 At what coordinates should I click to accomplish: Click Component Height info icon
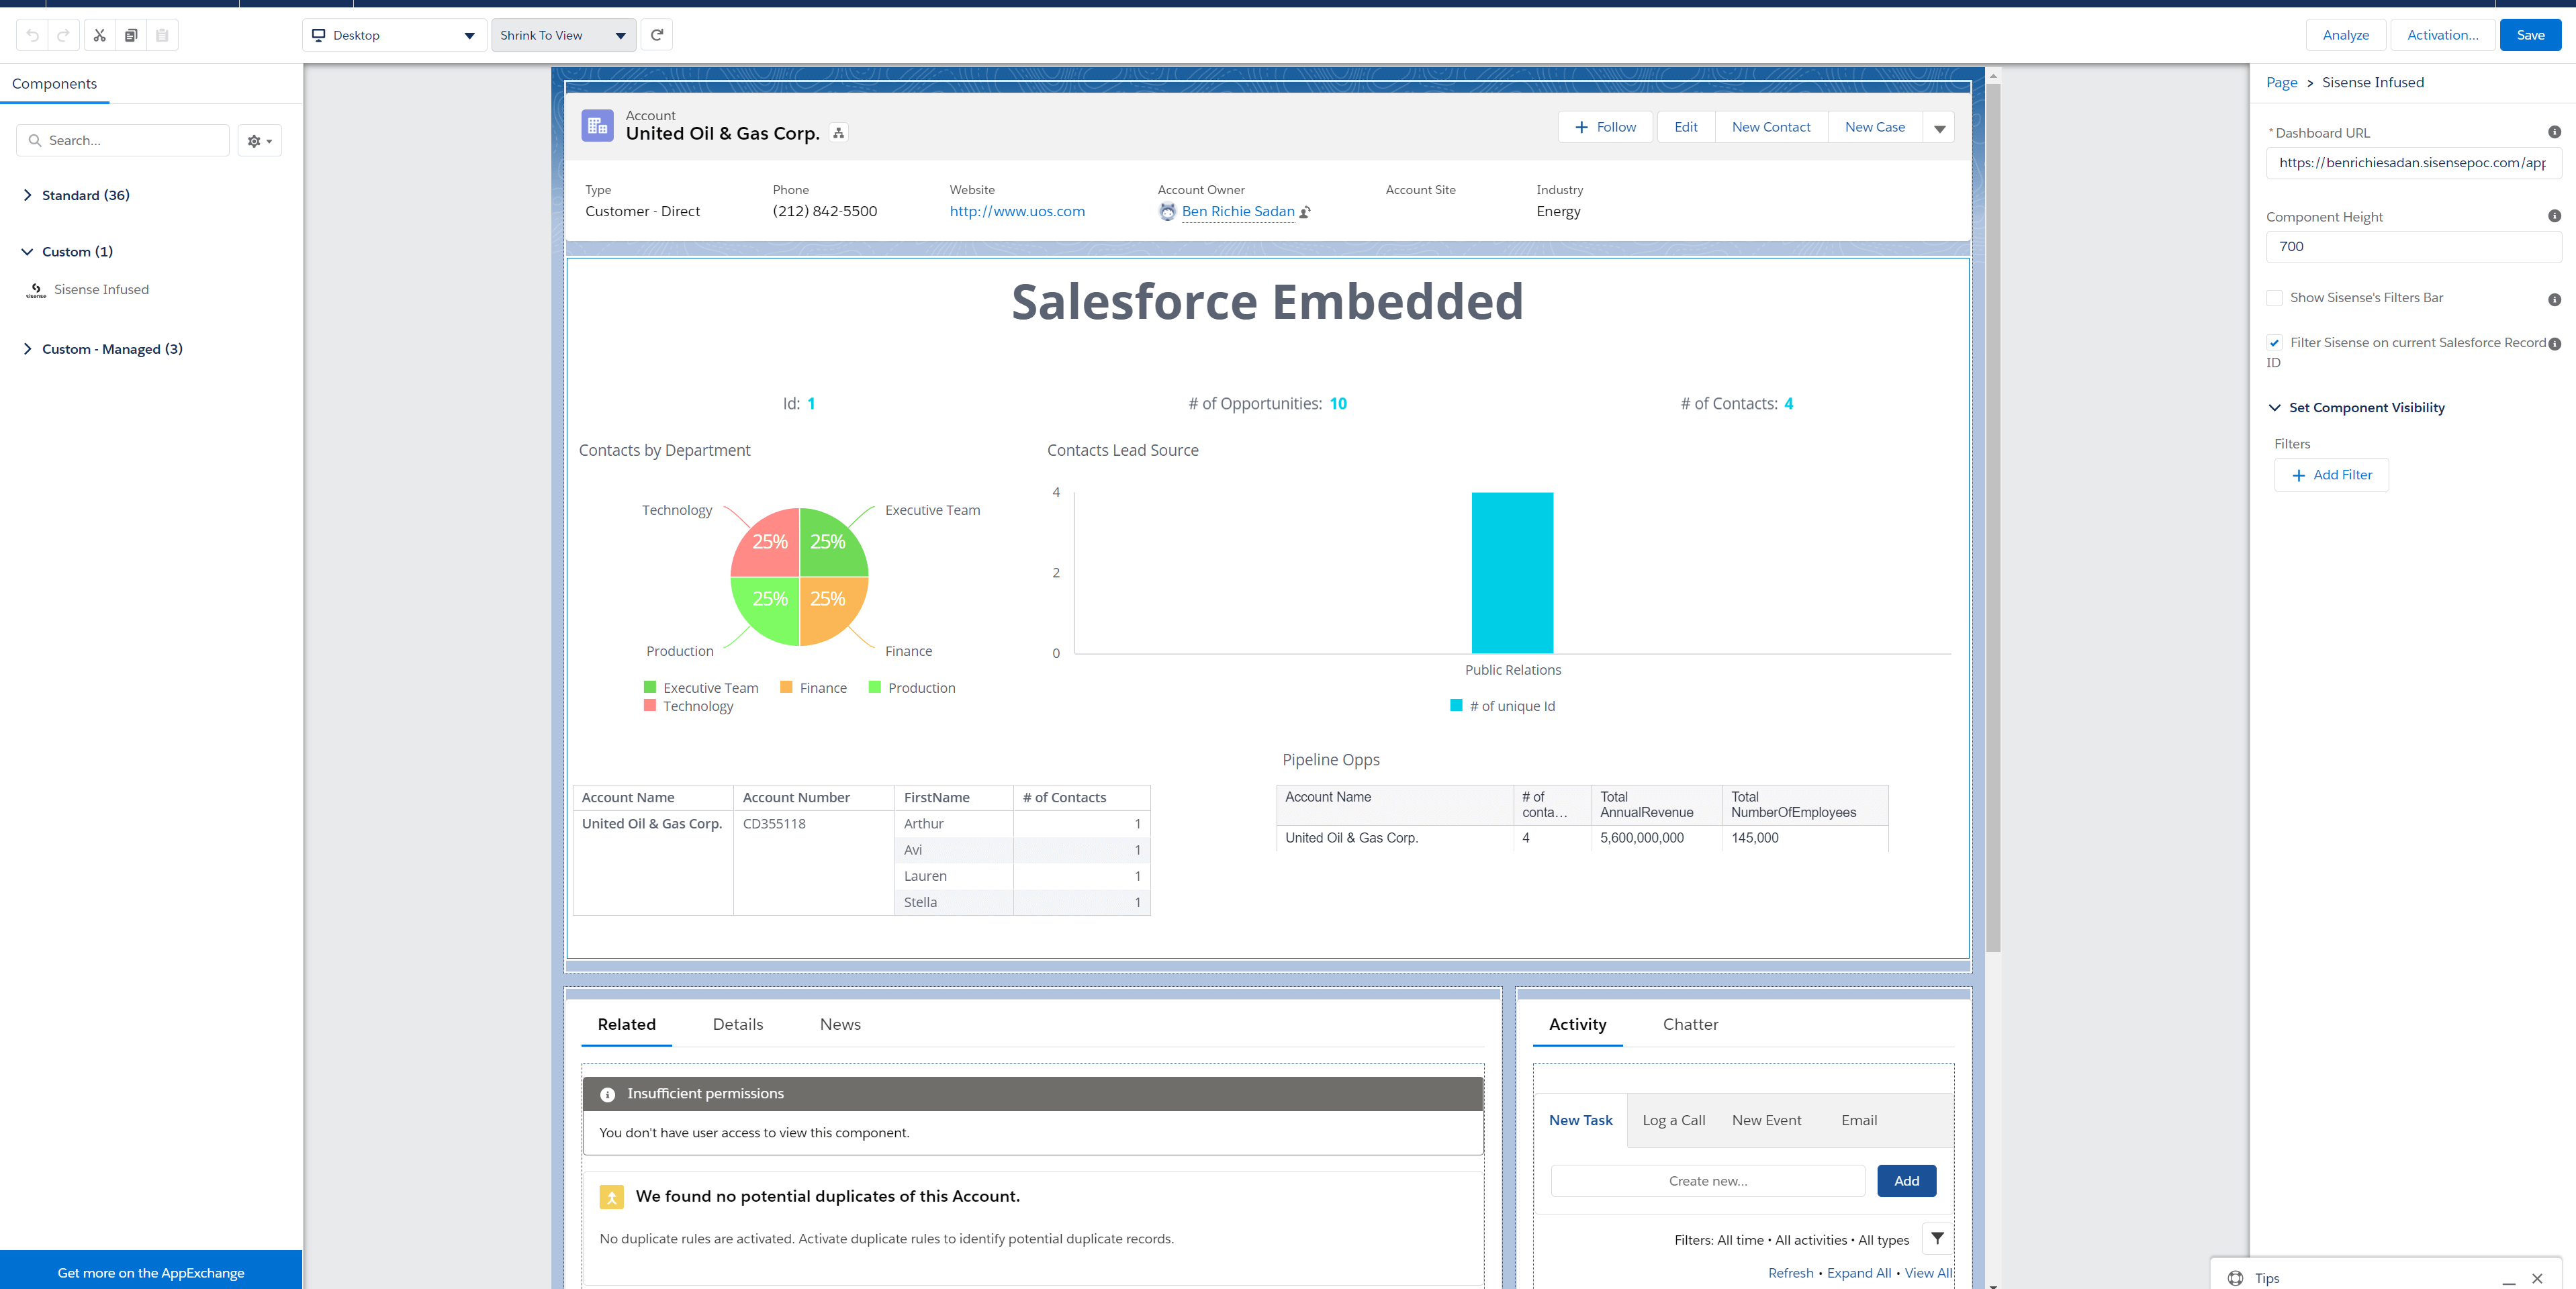(2554, 216)
